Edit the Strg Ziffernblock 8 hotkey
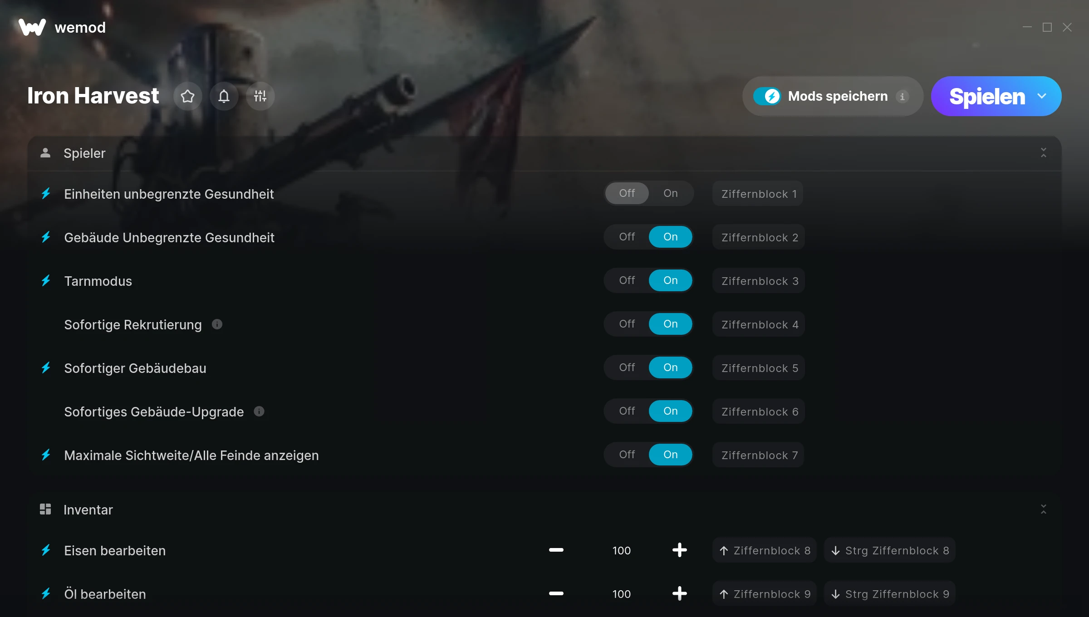Image resolution: width=1089 pixels, height=617 pixels. [890, 550]
